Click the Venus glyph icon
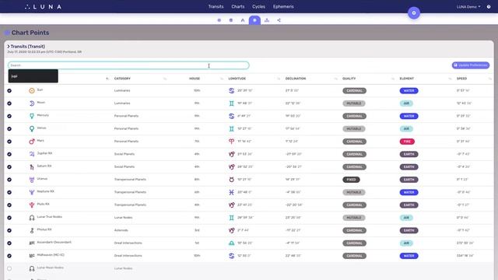Screen dimensions: 498x280 [32, 129]
